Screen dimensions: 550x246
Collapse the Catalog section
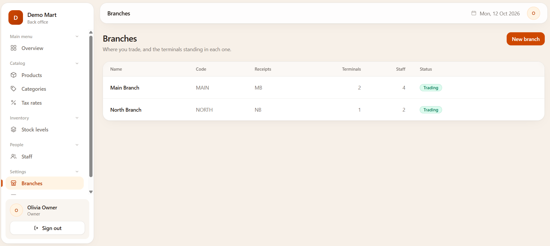tap(77, 63)
